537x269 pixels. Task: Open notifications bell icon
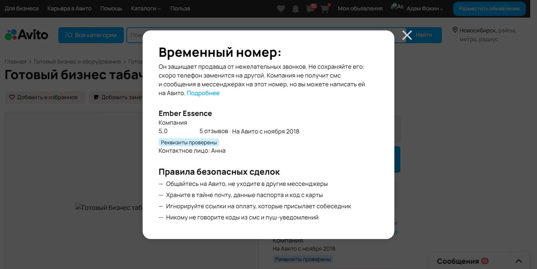pyautogui.click(x=296, y=8)
